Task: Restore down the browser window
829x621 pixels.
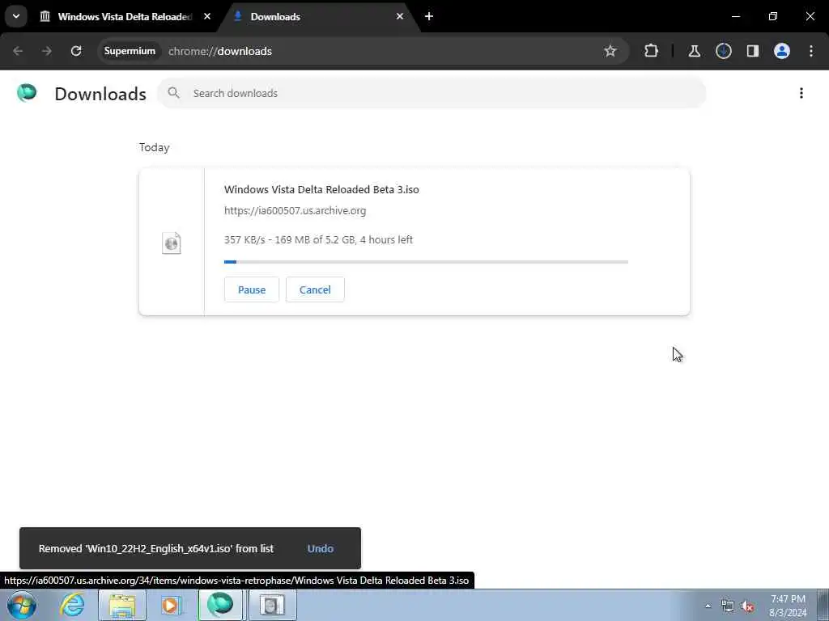Action: click(x=773, y=16)
